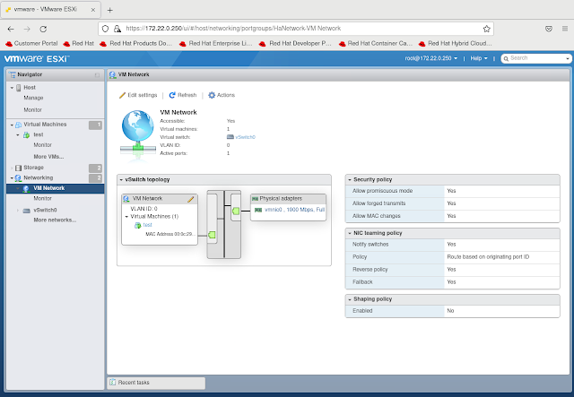Open the Red Hat Hybrid Cloud bookmark
The height and width of the screenshot is (397, 574).
455,44
